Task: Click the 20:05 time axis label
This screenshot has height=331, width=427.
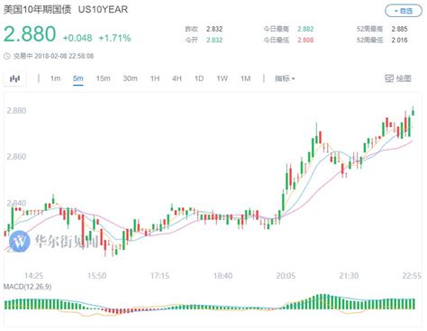Action: click(286, 275)
